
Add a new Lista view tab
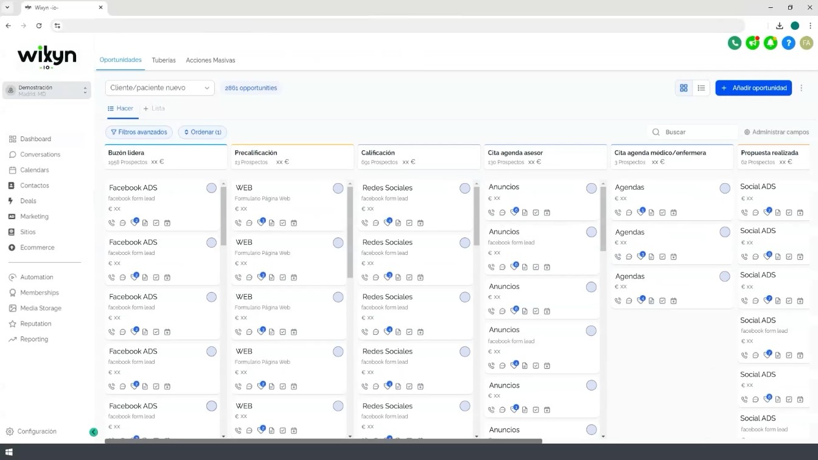click(x=154, y=108)
